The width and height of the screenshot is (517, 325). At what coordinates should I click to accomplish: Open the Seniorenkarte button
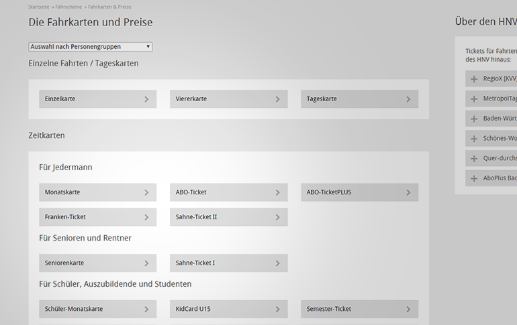[97, 263]
